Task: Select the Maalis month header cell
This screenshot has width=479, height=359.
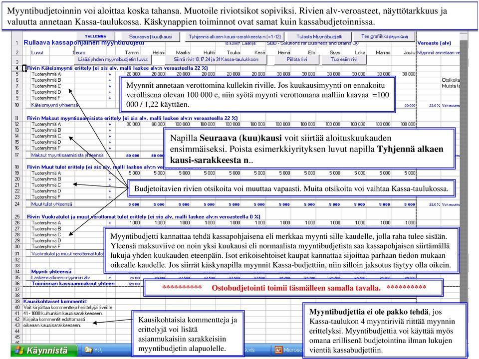Action: click(x=183, y=52)
